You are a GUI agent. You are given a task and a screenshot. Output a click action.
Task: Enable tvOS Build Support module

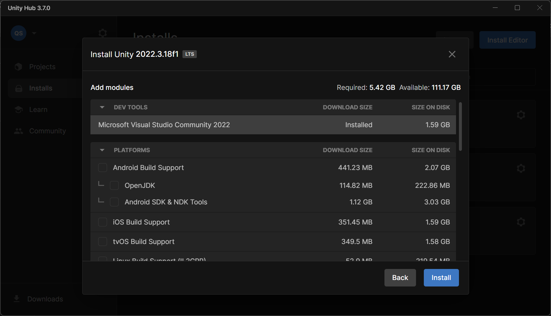point(102,242)
